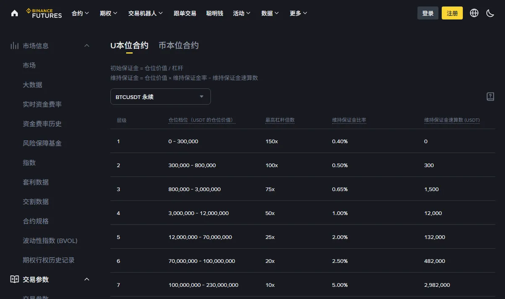Open 交割数据 in sidebar
This screenshot has height=299, width=505.
point(36,202)
